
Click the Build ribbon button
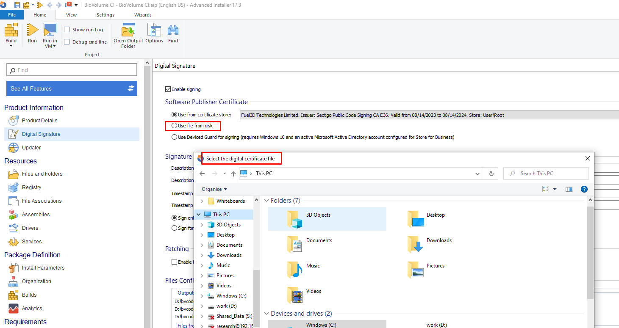pyautogui.click(x=11, y=35)
